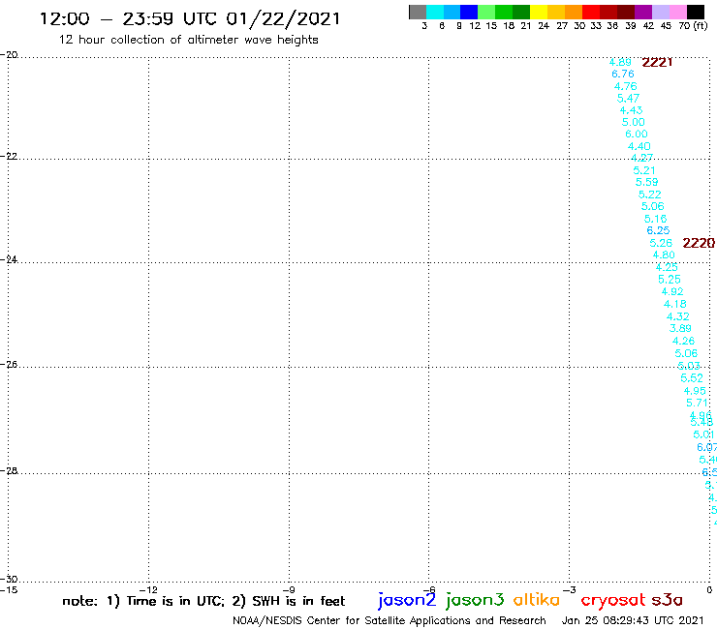
Task: Click the 'jason2' satellite legend label
Action: (x=407, y=600)
